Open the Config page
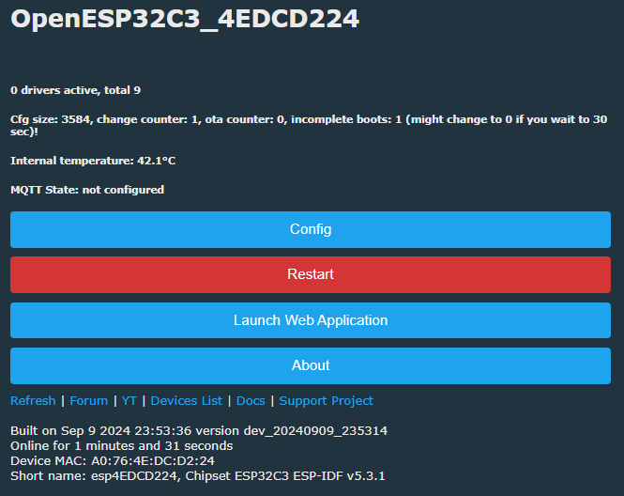Screen dimensions: 624x496 [311, 229]
